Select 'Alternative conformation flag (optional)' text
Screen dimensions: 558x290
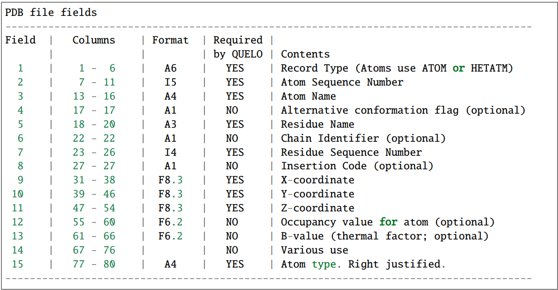(x=403, y=110)
